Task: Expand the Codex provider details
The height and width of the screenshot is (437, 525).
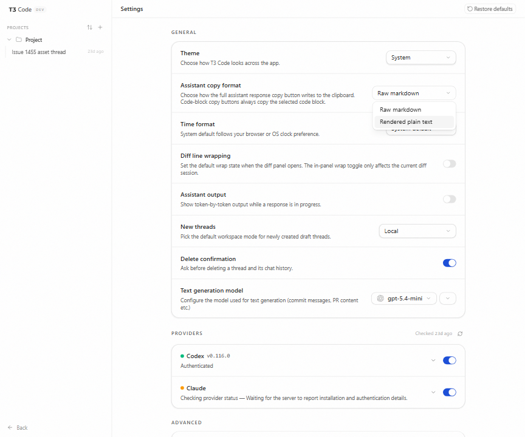Action: pos(433,360)
